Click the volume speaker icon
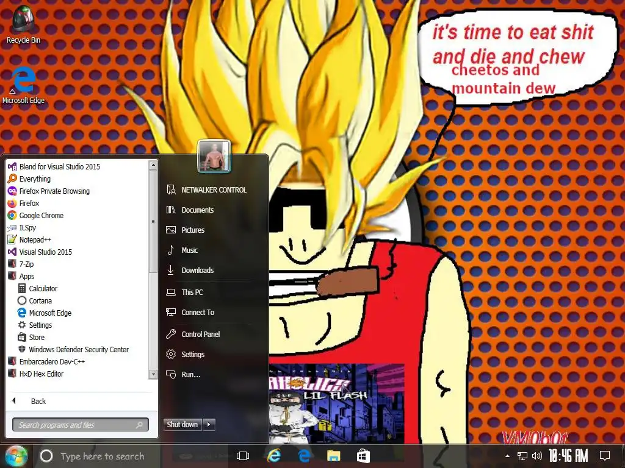This screenshot has width=625, height=468. 537,456
